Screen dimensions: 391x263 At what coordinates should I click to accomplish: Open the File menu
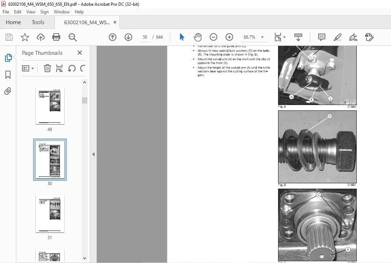[x=6, y=12]
